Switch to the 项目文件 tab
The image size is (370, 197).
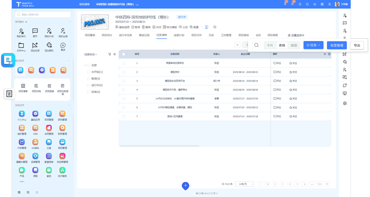pyautogui.click(x=196, y=35)
